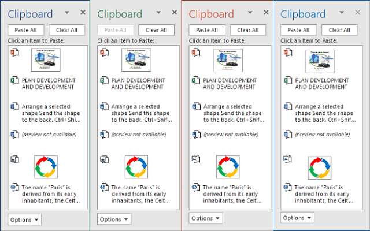Image resolution: width=370 pixels, height=231 pixels.
Task: Expand Options dropdown in first dark-blue Clipboard pane
Action: (x=24, y=219)
